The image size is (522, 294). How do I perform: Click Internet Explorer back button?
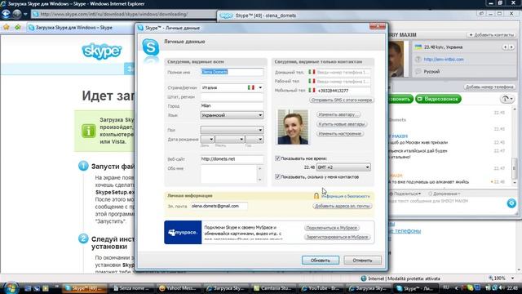(6, 14)
